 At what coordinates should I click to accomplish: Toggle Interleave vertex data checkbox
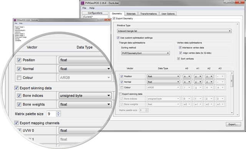tap(180, 48)
